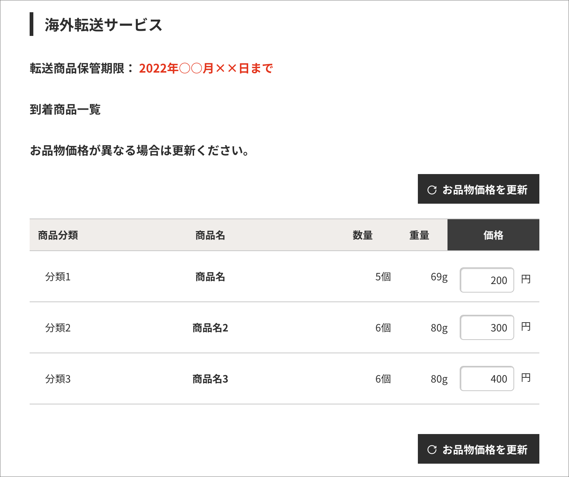Click refresh icon in top update button
The image size is (569, 477).
pos(432,190)
